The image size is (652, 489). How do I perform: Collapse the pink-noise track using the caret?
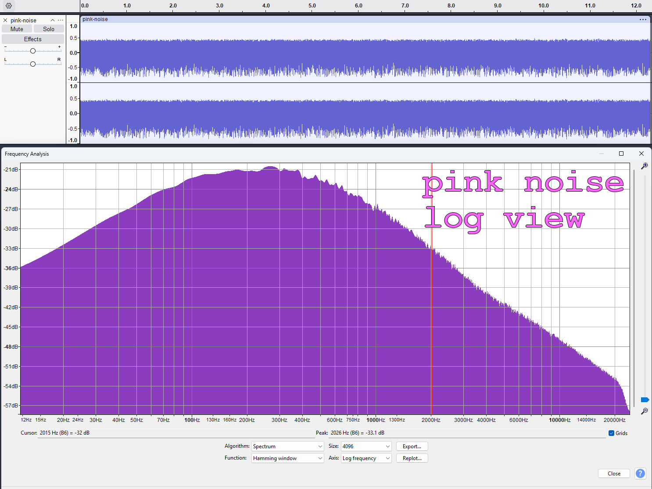53,20
